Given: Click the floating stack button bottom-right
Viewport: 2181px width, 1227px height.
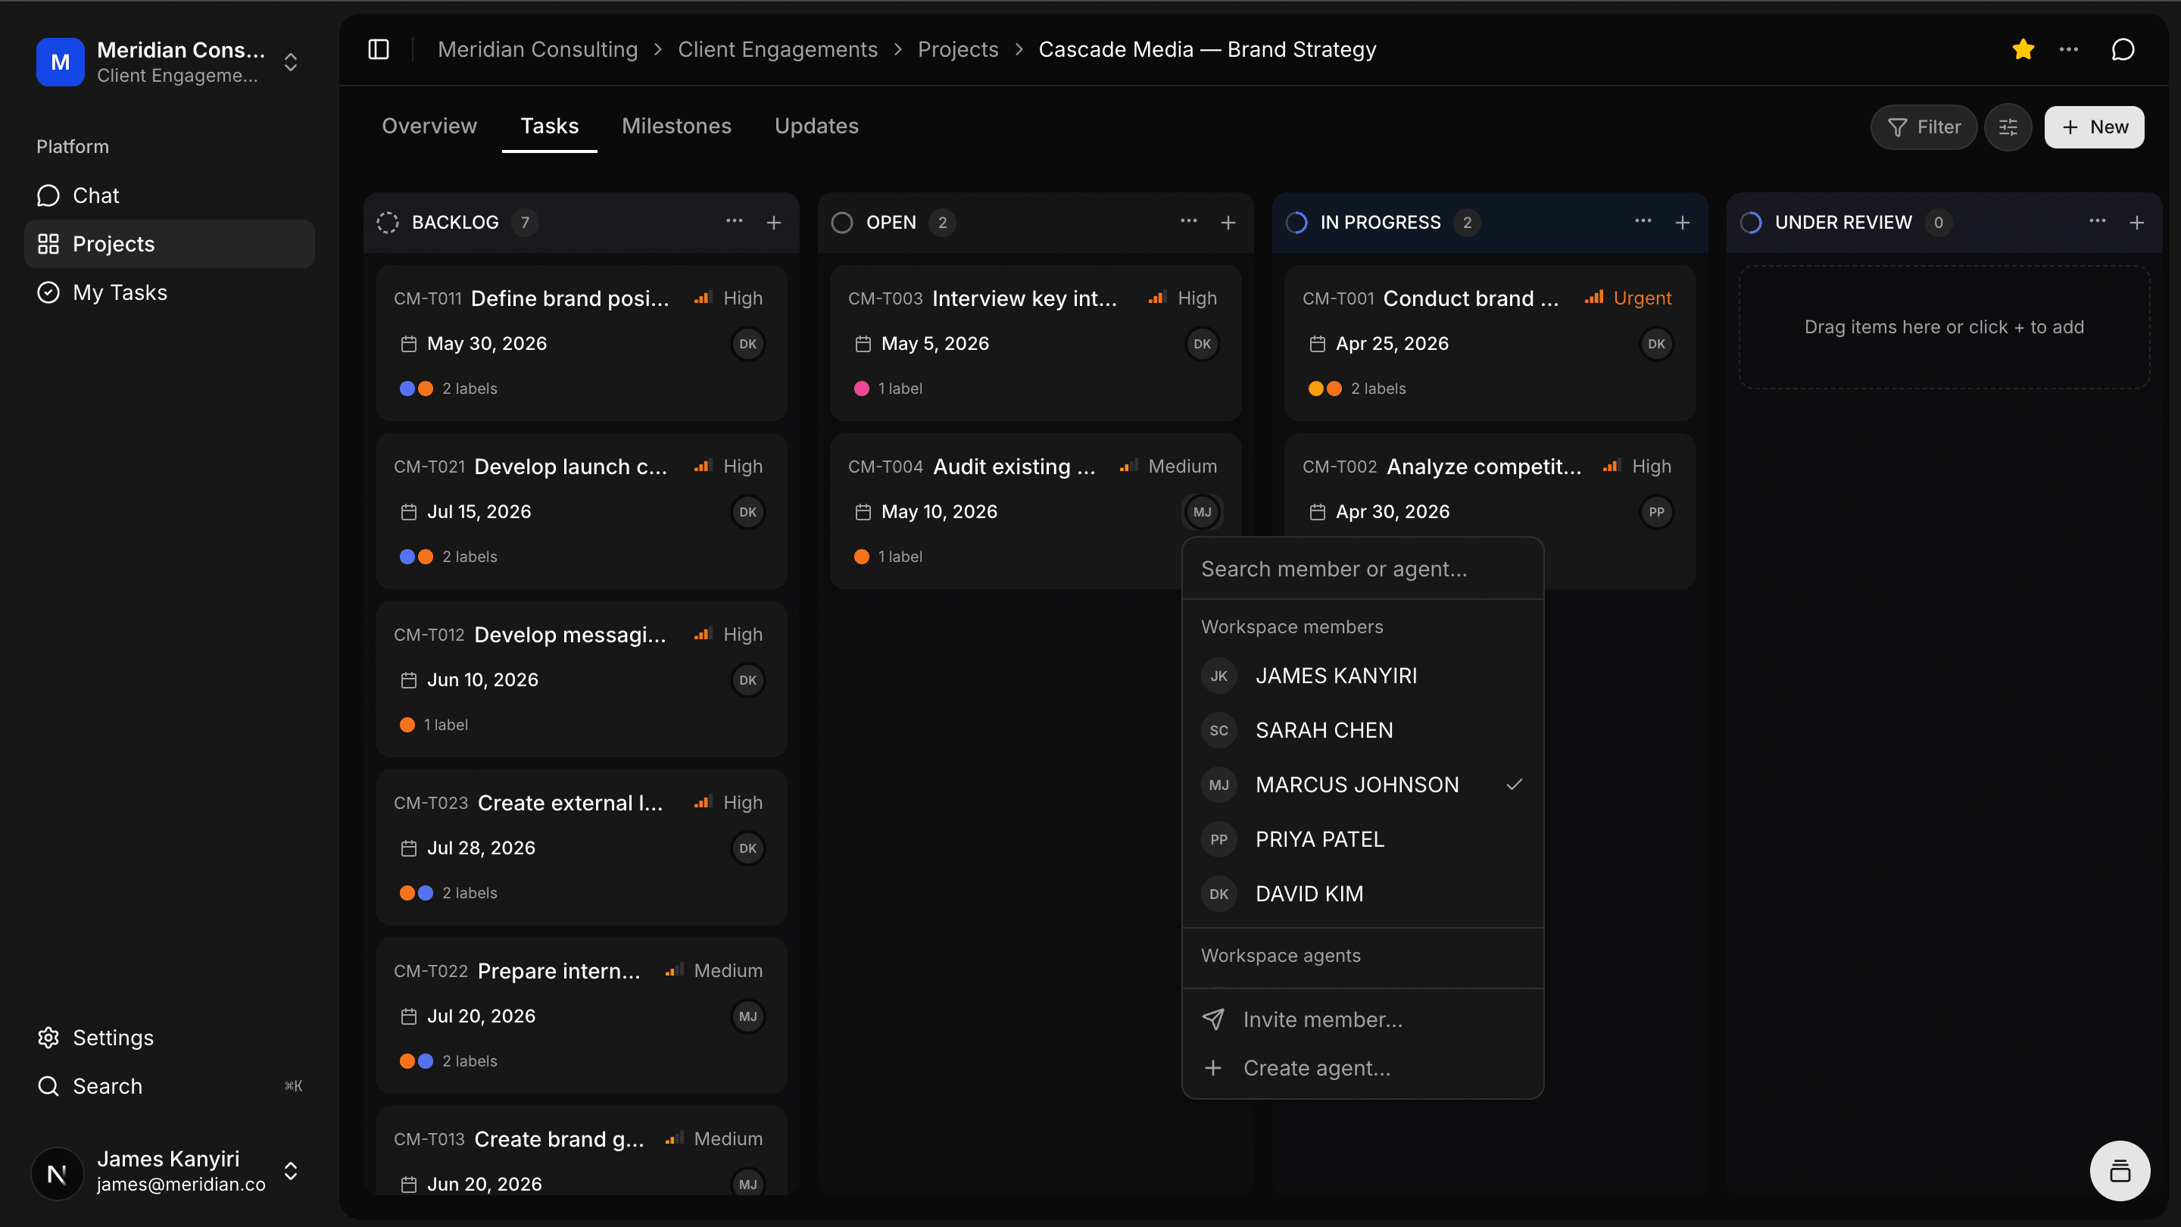Looking at the screenshot, I should pyautogui.click(x=2119, y=1171).
